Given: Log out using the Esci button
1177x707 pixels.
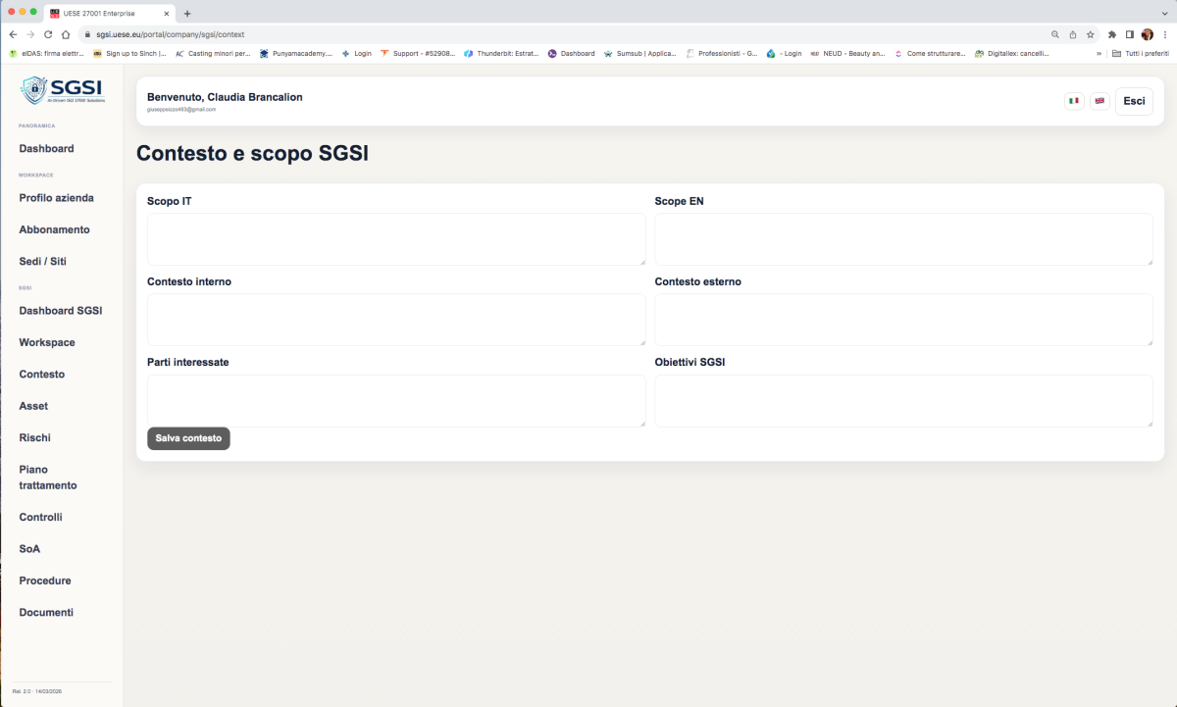Looking at the screenshot, I should pos(1134,100).
